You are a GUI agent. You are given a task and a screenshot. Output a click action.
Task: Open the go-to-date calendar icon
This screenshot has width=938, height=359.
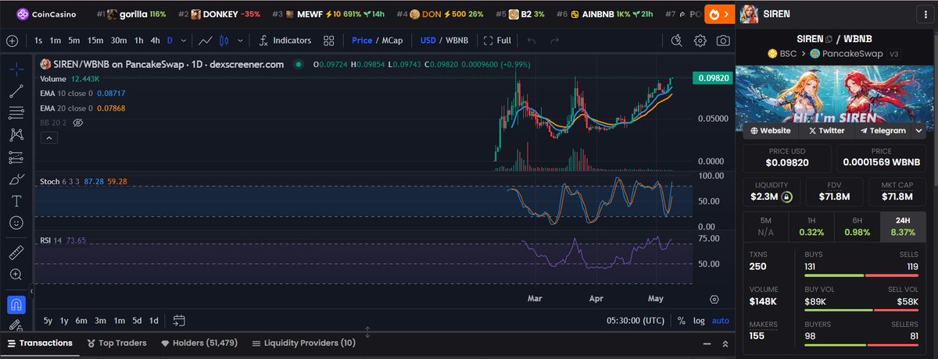click(179, 320)
